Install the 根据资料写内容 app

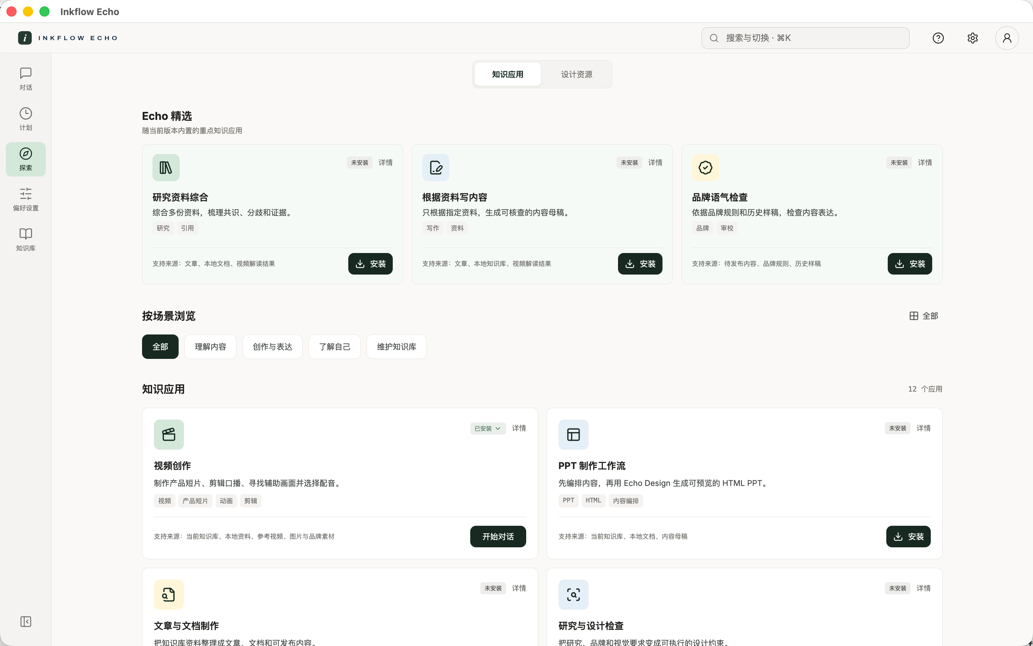click(640, 264)
